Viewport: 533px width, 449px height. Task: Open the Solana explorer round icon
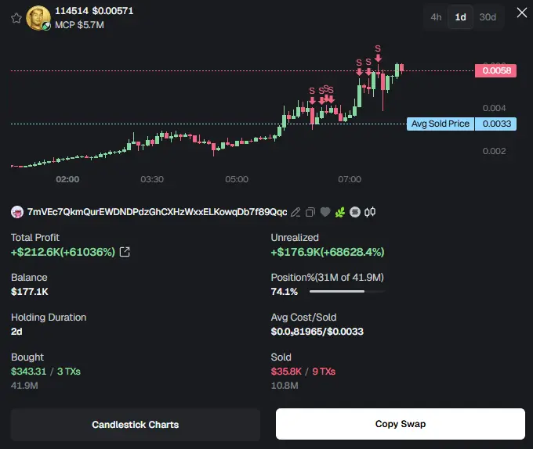pos(355,212)
